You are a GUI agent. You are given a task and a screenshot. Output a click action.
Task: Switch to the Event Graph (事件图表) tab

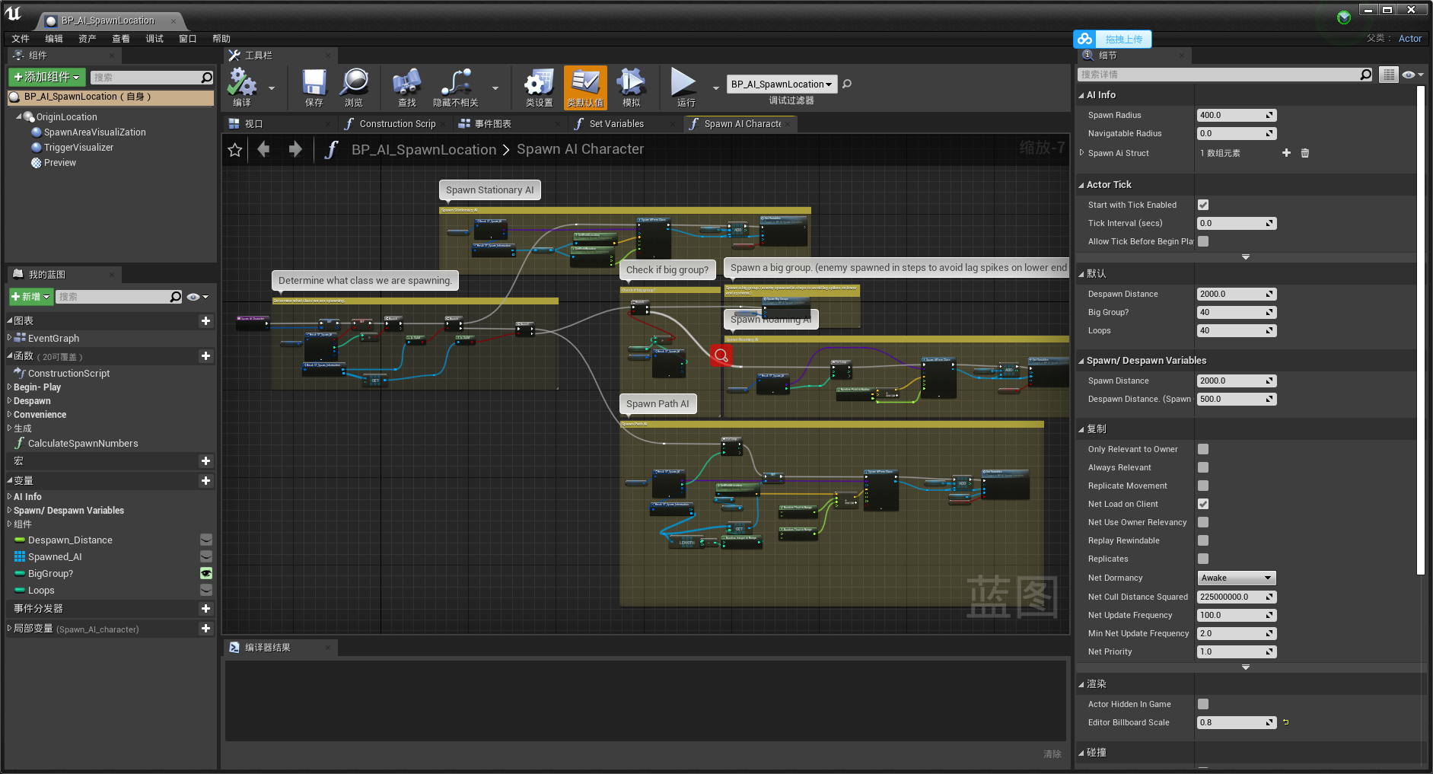click(x=493, y=124)
